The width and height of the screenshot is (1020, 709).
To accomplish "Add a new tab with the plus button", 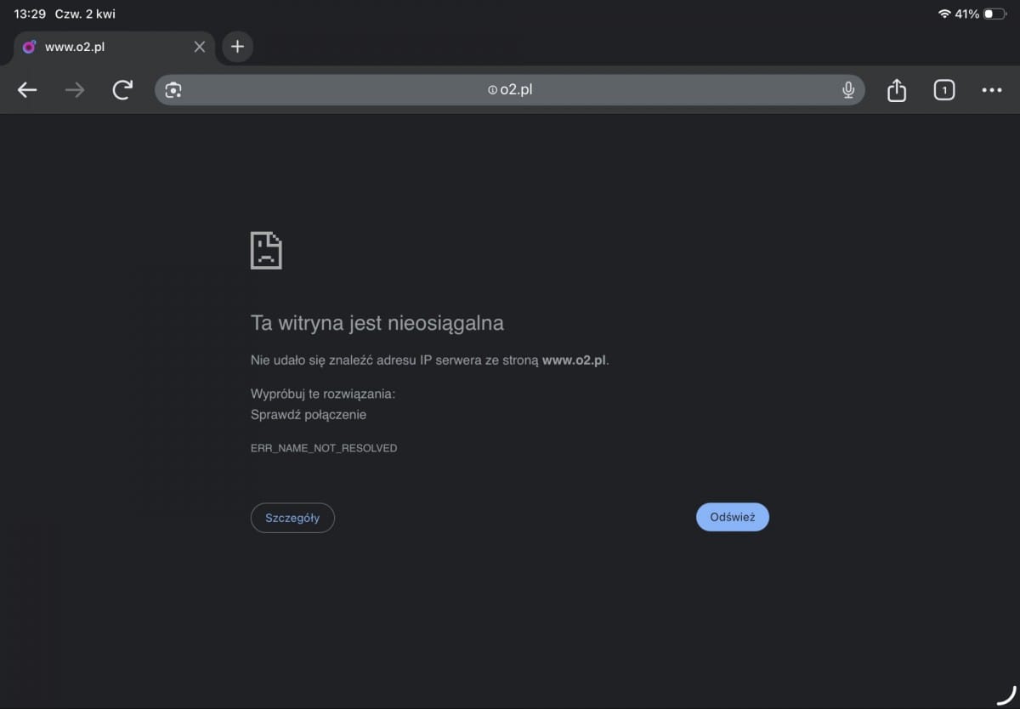I will pyautogui.click(x=237, y=47).
